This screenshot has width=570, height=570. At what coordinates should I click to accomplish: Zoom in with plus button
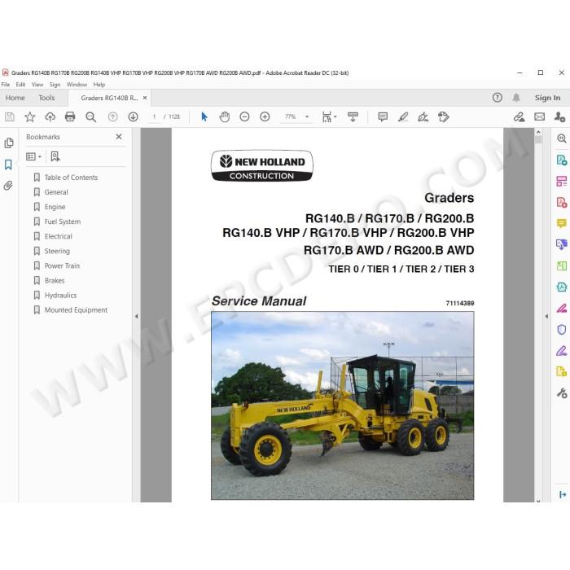click(265, 116)
